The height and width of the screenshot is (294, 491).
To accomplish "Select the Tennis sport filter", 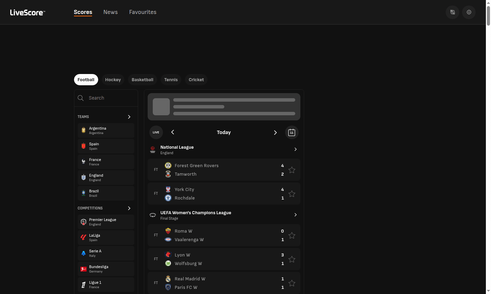I will pos(171,79).
